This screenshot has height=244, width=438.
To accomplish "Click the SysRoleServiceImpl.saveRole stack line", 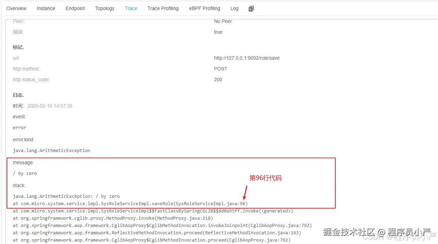I will [x=130, y=203].
